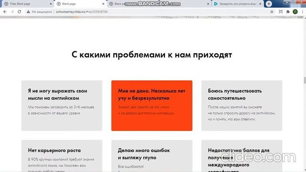Select the second Blank page tab
This screenshot has width=306, height=172.
(80, 4)
